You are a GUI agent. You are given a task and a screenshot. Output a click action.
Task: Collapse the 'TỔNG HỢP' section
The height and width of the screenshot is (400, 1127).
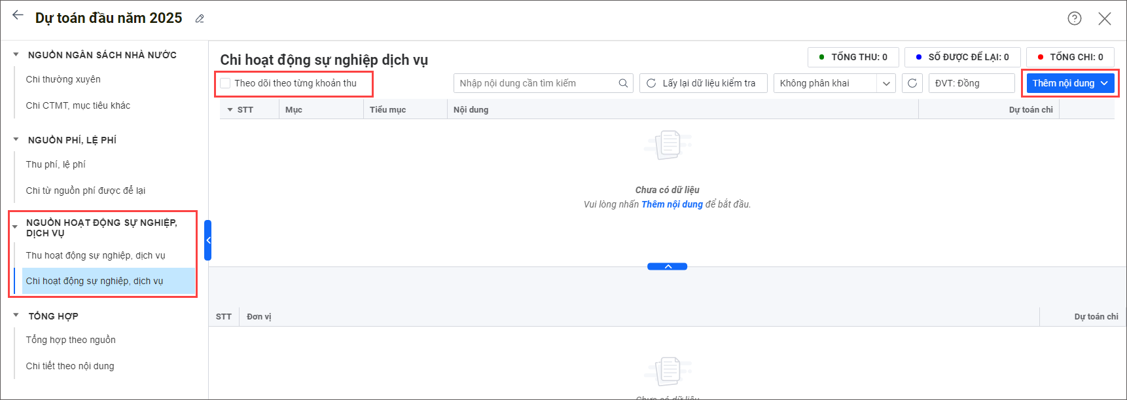pyautogui.click(x=16, y=316)
